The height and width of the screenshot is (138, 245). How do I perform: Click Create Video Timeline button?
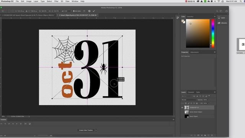tap(86, 130)
